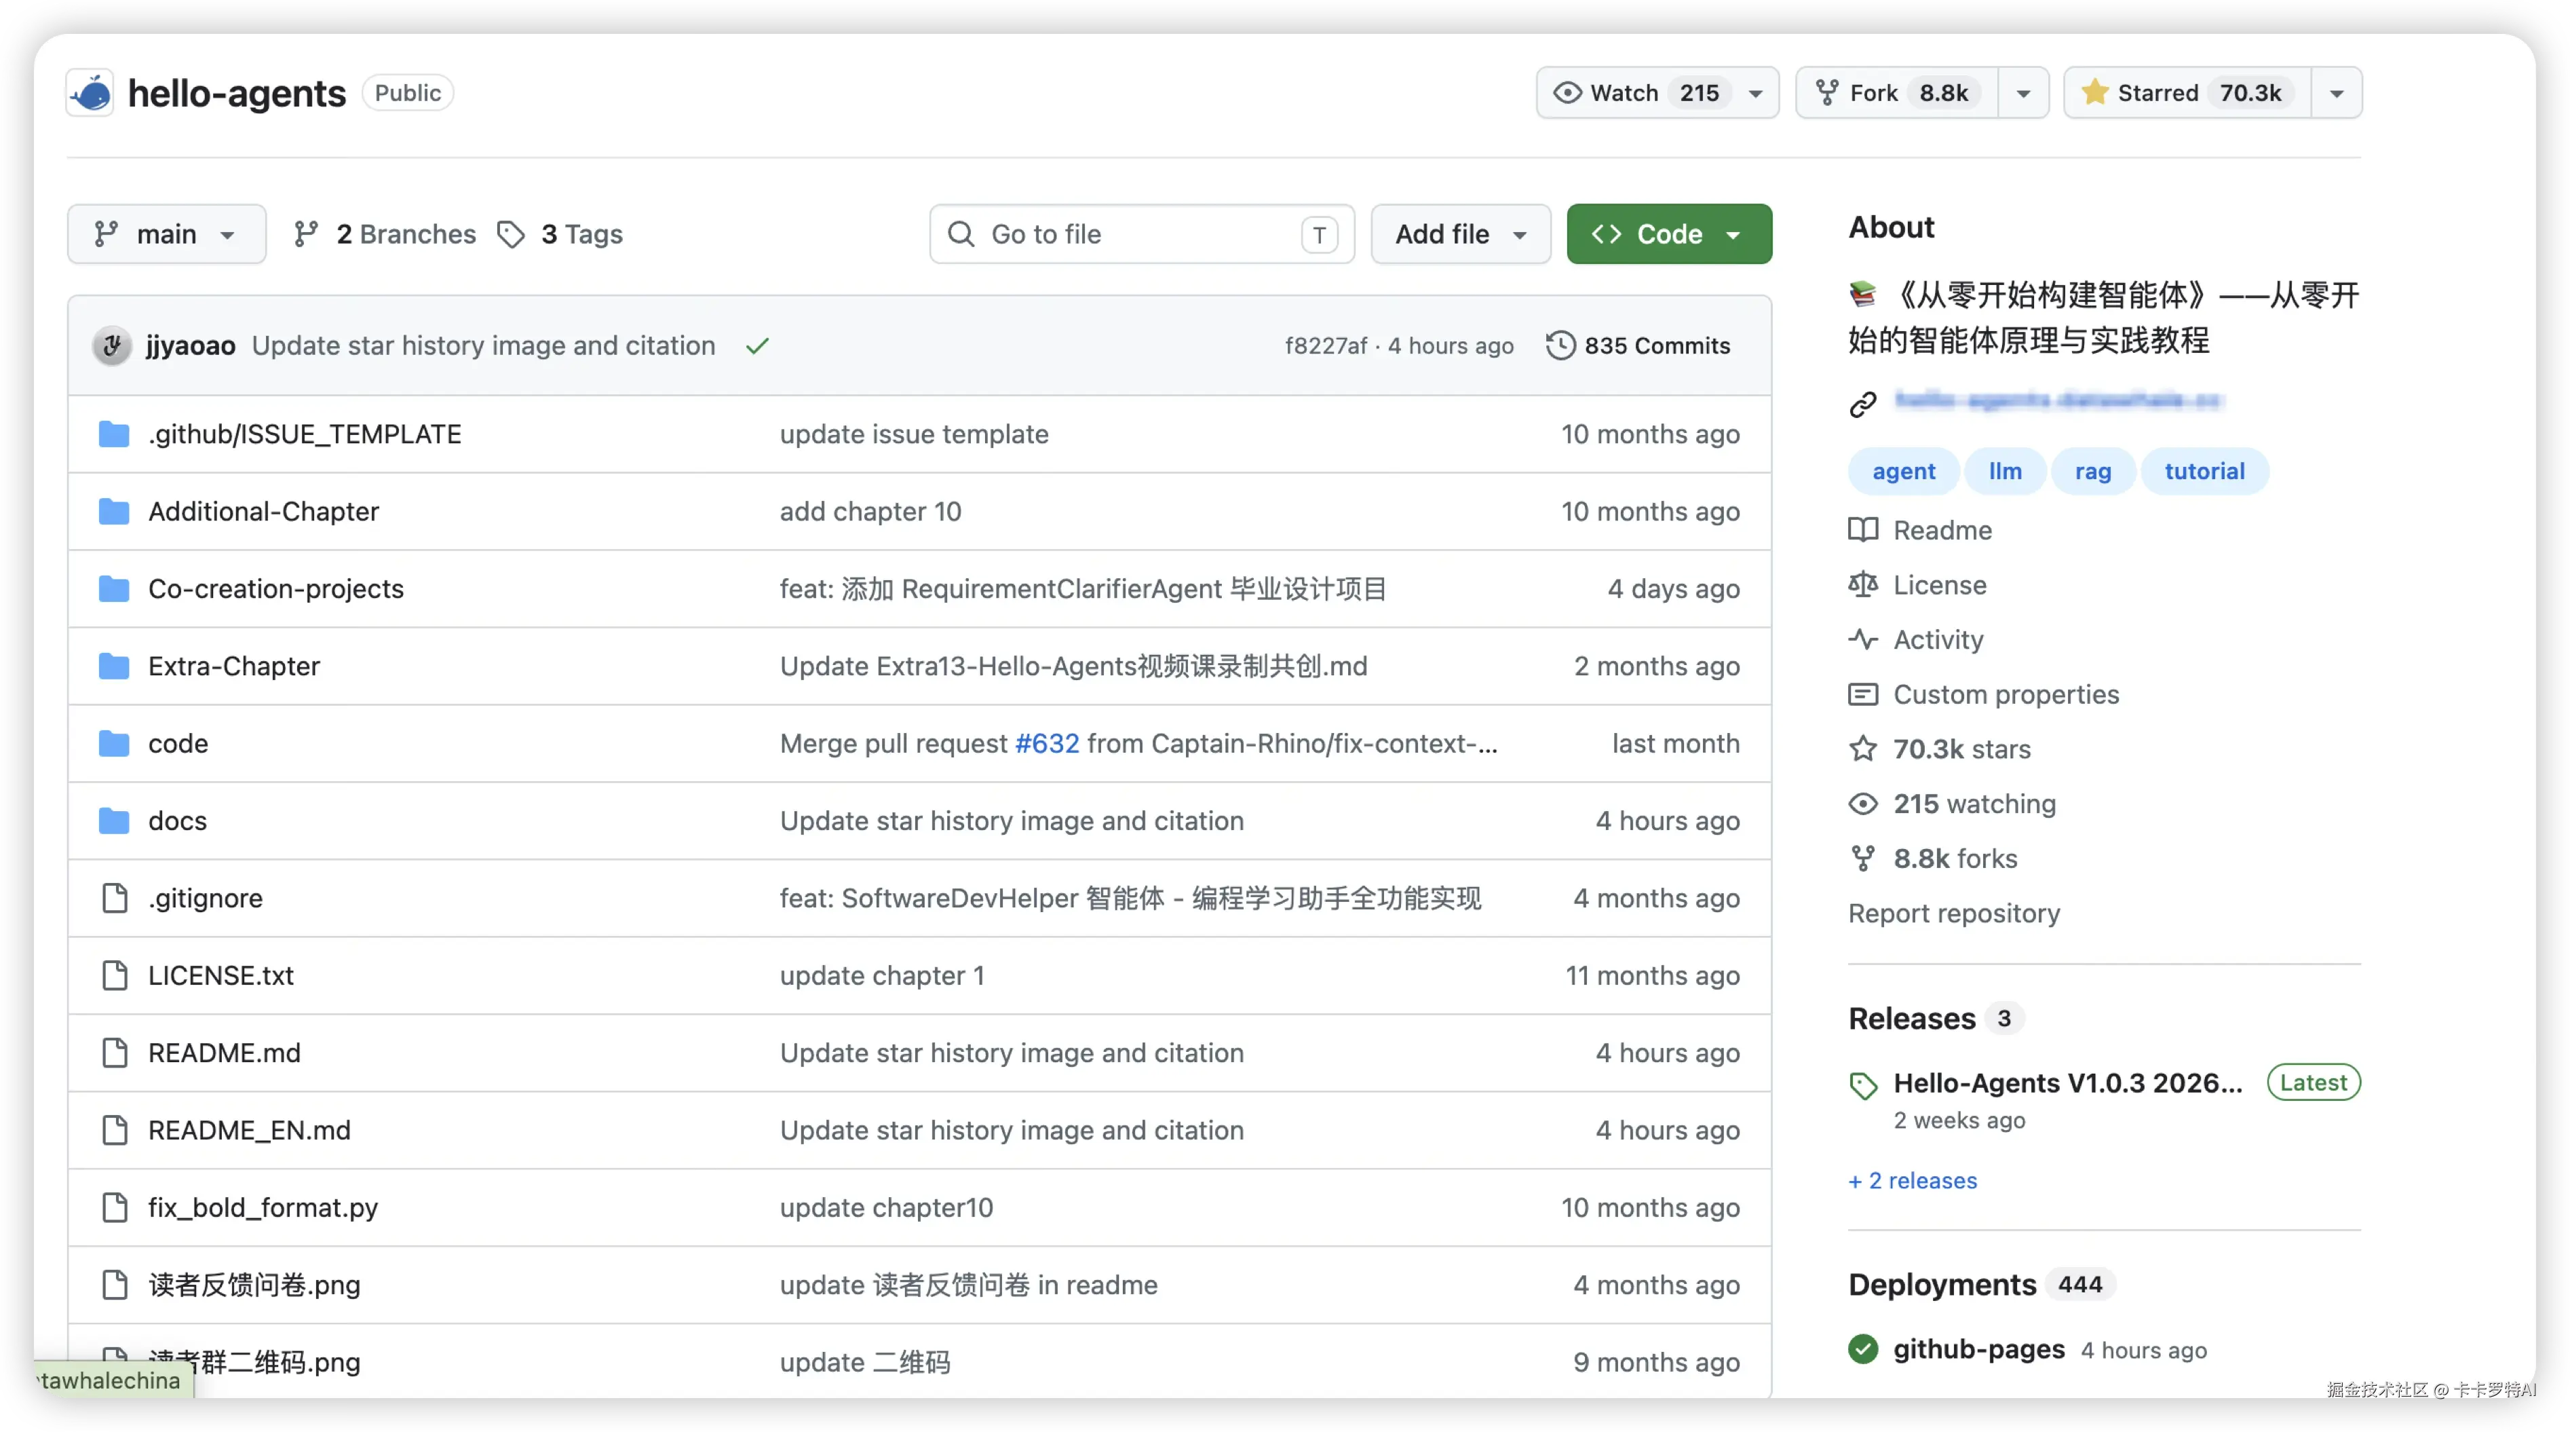Click the jjyaoao username in commit bar
The width and height of the screenshot is (2570, 1432).
tap(191, 345)
